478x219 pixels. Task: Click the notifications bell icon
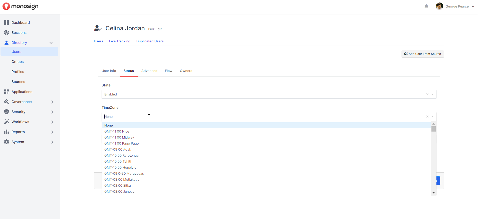pyautogui.click(x=426, y=7)
